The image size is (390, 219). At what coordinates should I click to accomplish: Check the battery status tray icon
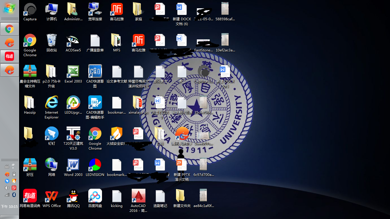tap(14, 174)
